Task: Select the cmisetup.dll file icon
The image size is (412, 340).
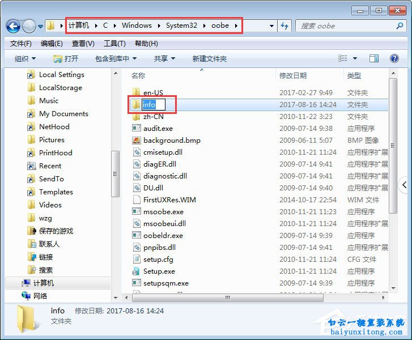Action: click(x=137, y=152)
